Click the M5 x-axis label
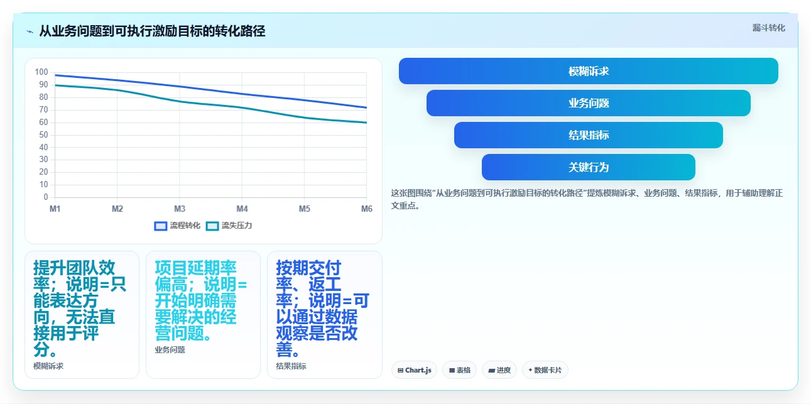This screenshot has height=404, width=811. click(305, 209)
